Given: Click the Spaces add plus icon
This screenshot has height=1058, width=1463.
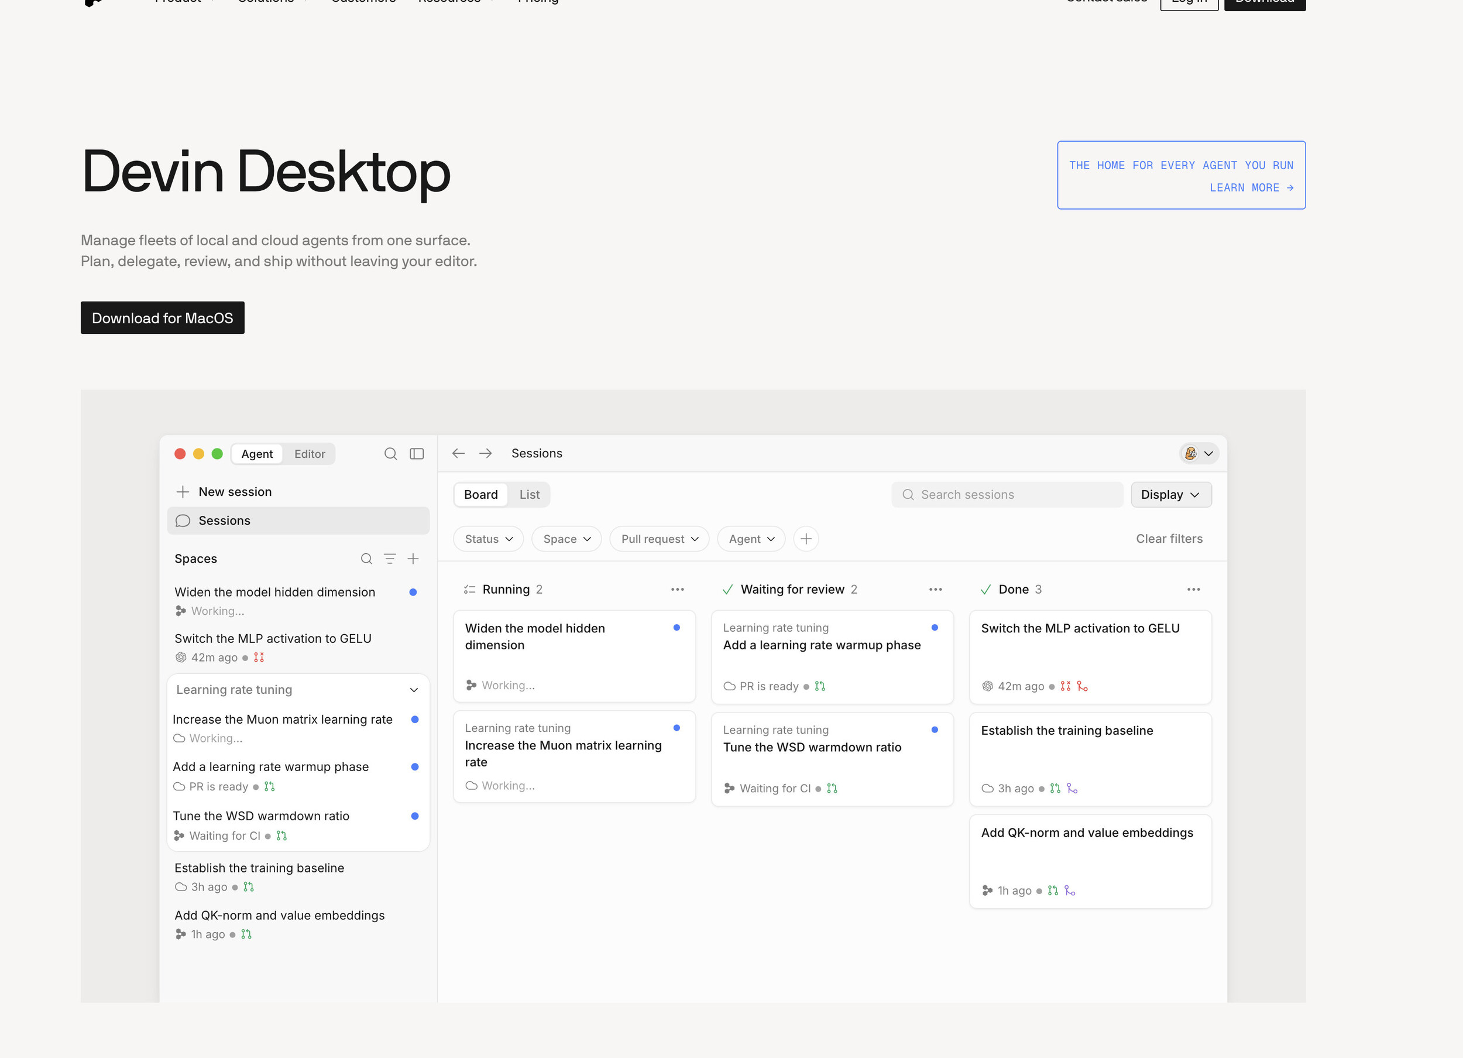Looking at the screenshot, I should coord(414,559).
